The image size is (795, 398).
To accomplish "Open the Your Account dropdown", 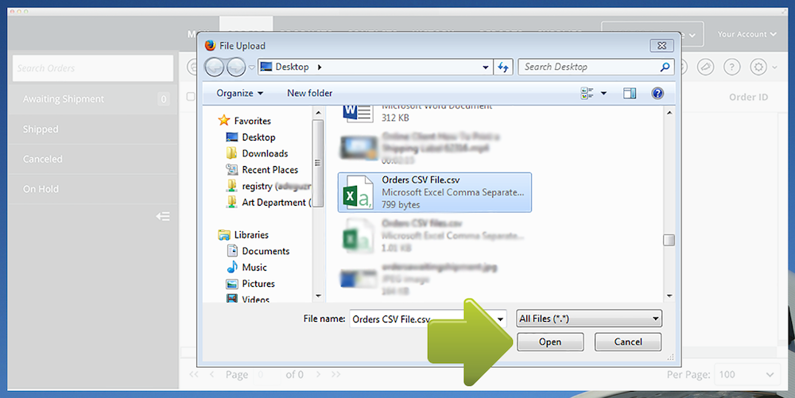I will point(747,34).
